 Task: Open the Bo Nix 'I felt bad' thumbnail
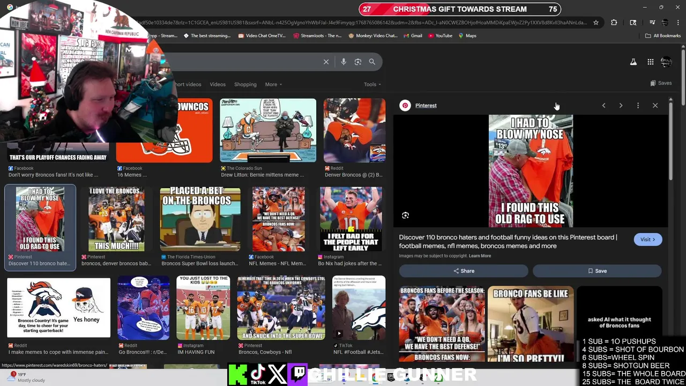[x=351, y=219]
